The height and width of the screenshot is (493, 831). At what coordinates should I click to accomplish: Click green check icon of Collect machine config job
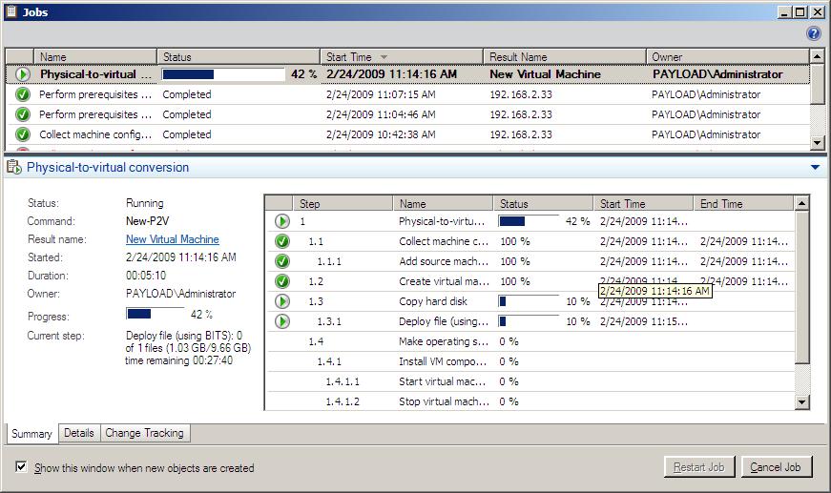click(24, 134)
